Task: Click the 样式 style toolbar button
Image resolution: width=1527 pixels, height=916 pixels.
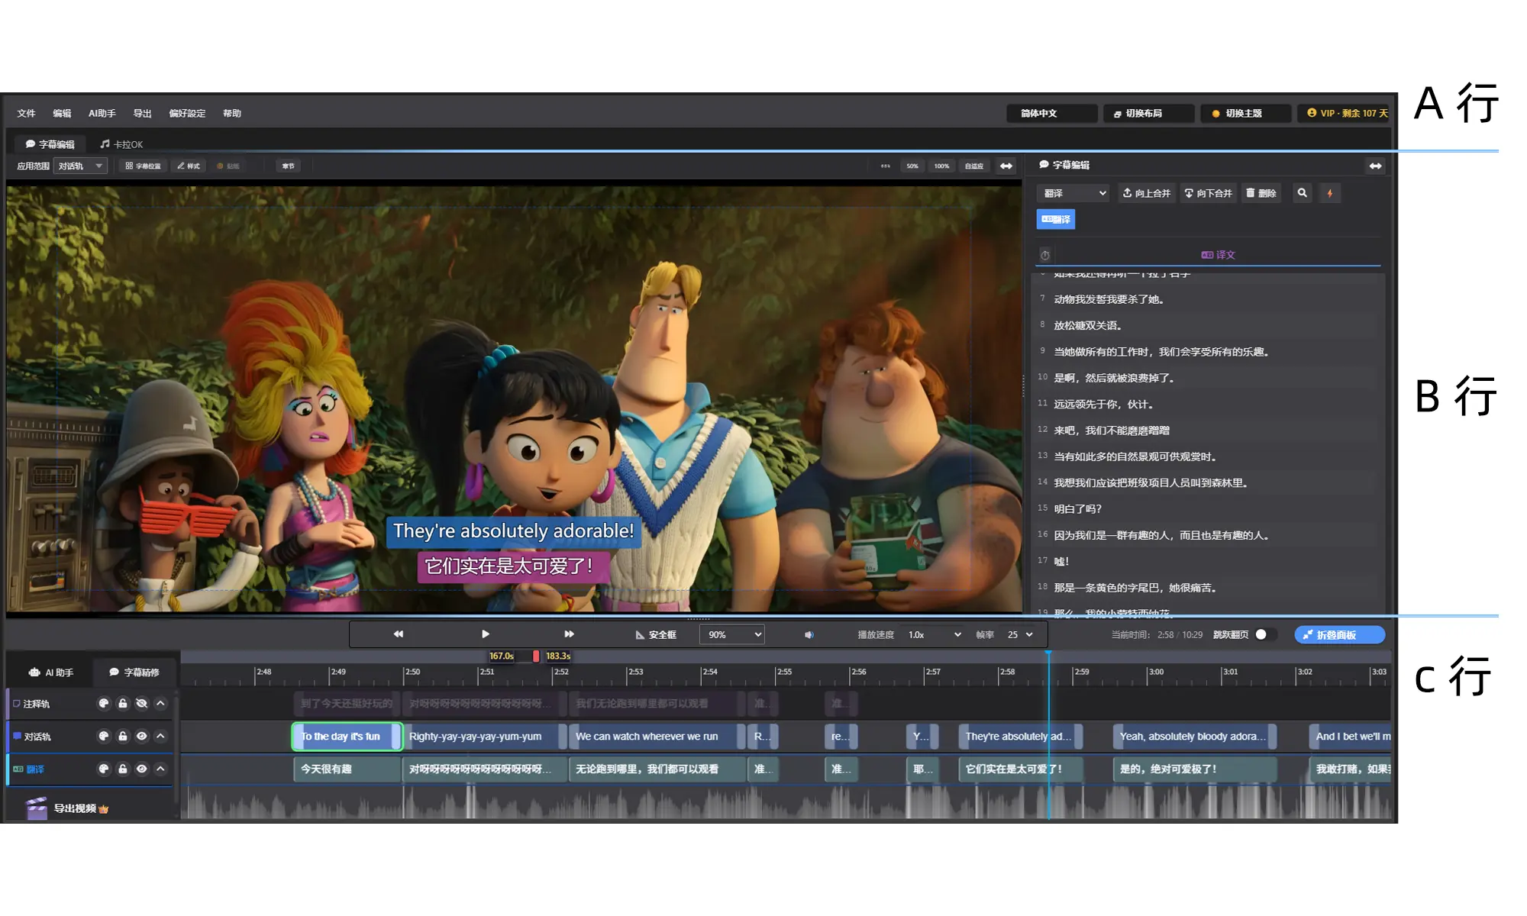Action: (189, 166)
